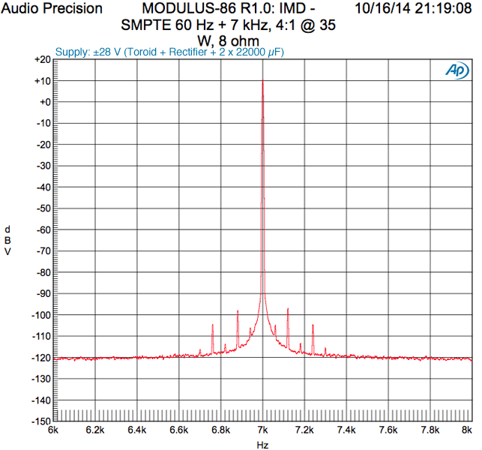The width and height of the screenshot is (482, 450).
Task: Click the '-150' y-axis label
Action: click(x=41, y=421)
